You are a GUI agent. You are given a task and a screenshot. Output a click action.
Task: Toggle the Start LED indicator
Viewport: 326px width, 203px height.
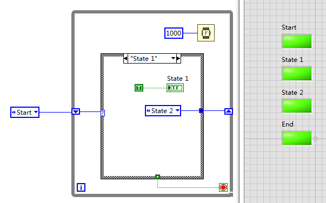point(297,41)
